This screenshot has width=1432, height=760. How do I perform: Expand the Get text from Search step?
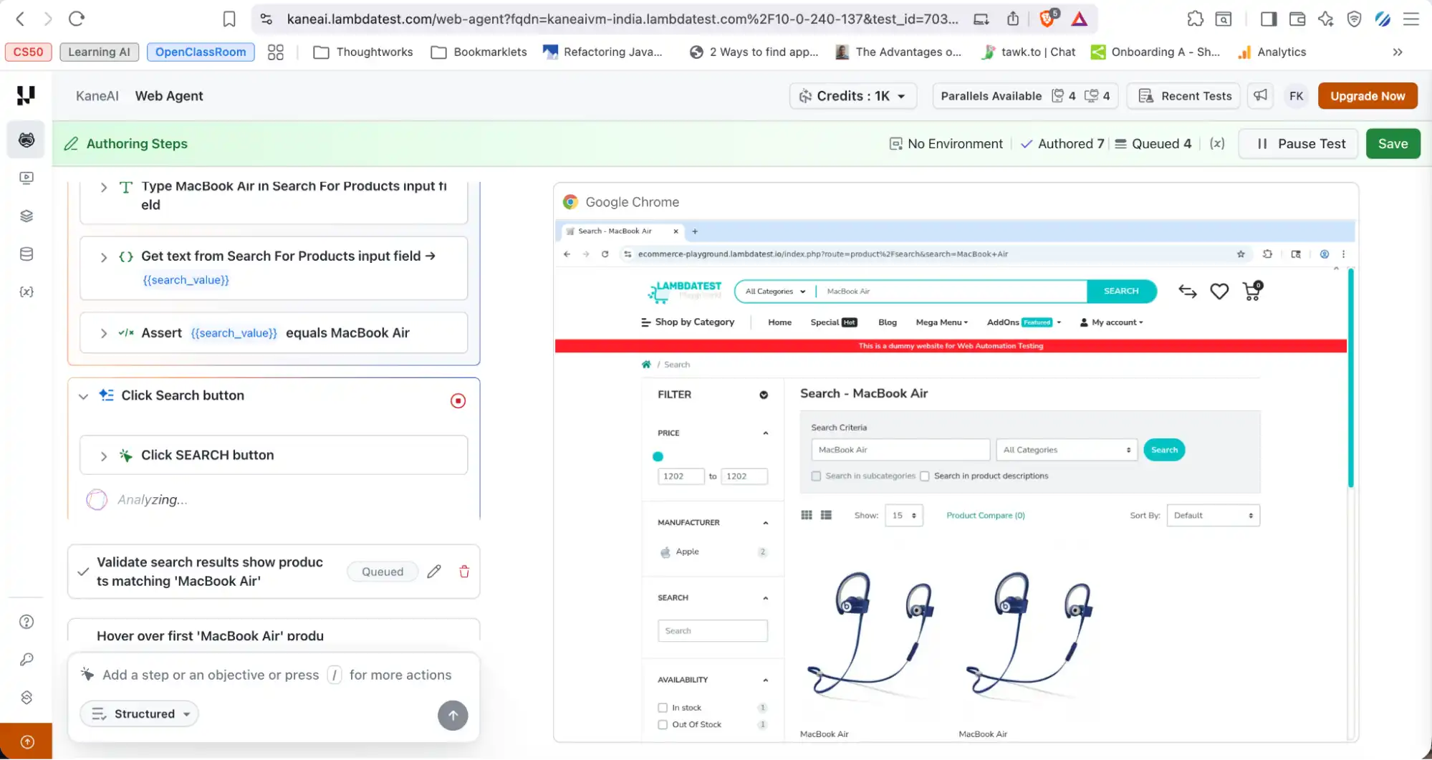pos(104,257)
